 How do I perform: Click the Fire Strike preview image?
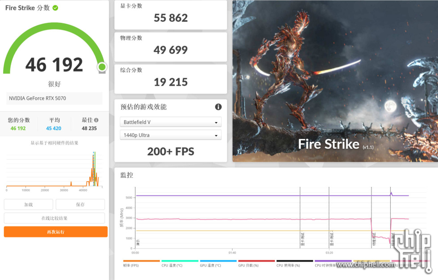(x=335, y=81)
